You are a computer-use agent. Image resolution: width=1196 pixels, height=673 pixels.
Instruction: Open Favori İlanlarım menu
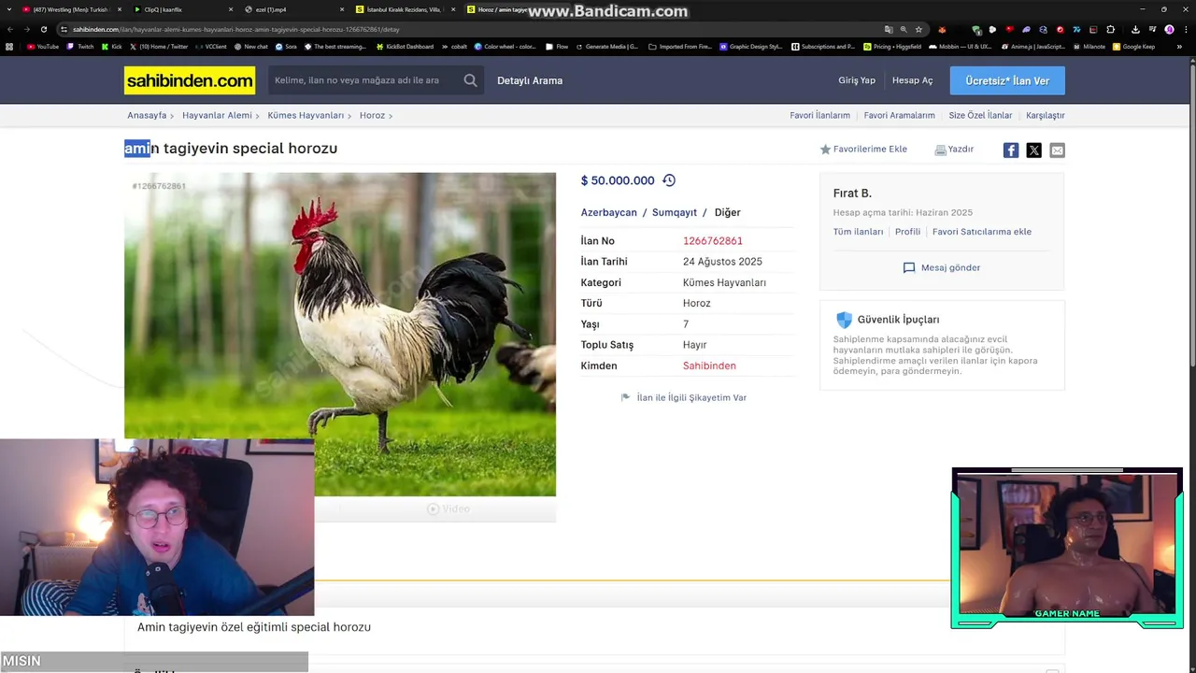tap(819, 116)
